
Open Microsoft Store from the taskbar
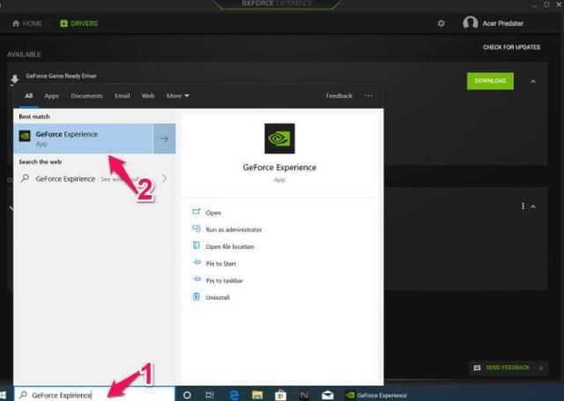click(280, 395)
